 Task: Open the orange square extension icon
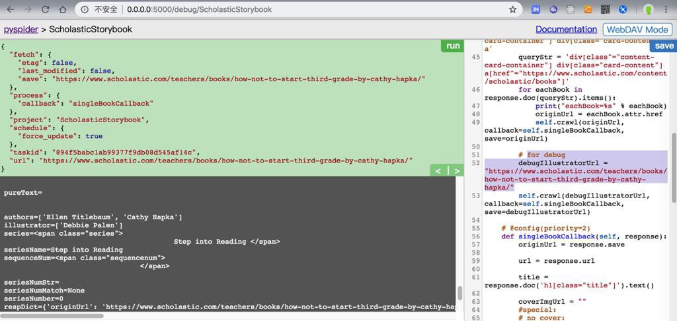click(x=588, y=9)
